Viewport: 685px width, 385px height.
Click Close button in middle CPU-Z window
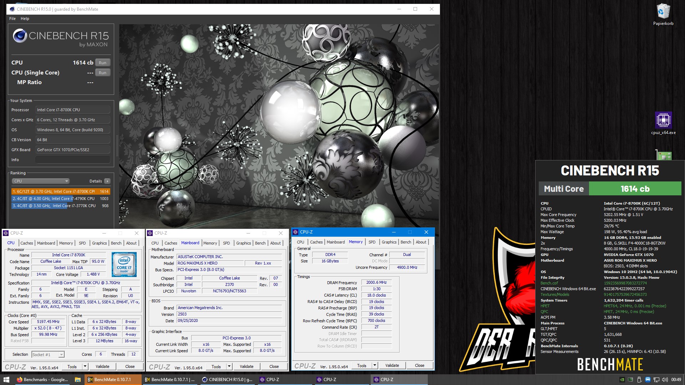point(274,366)
